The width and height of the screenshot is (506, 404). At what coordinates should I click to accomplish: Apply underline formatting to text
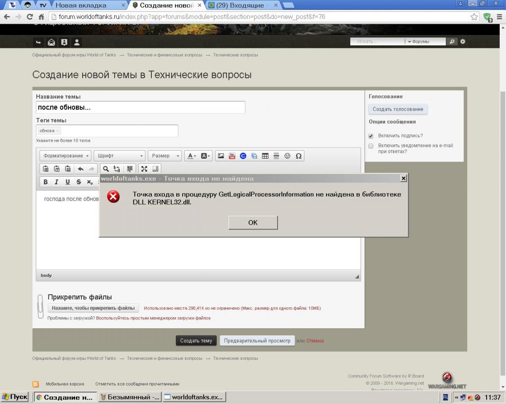pos(67,182)
